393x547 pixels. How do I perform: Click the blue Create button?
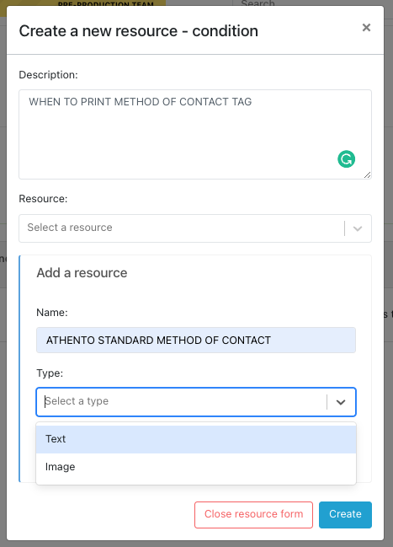click(345, 515)
